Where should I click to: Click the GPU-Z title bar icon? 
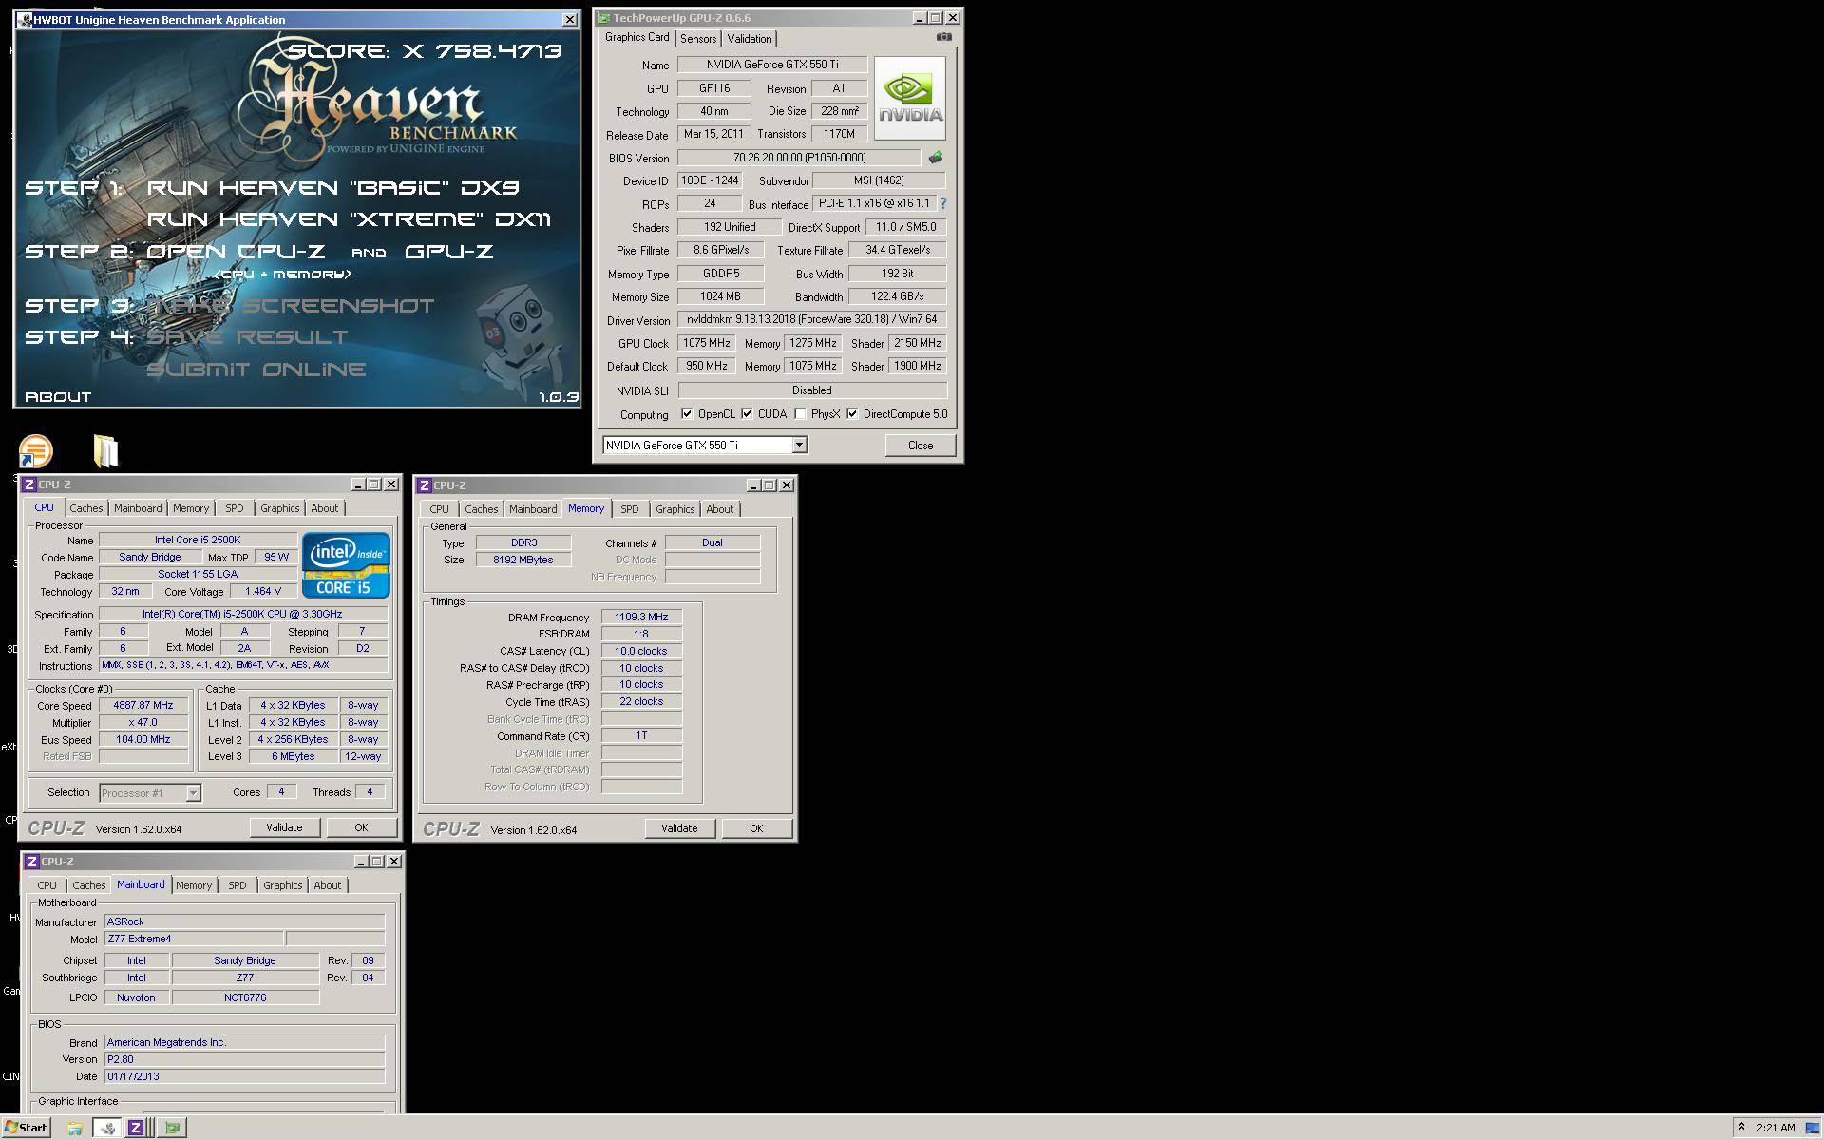604,18
